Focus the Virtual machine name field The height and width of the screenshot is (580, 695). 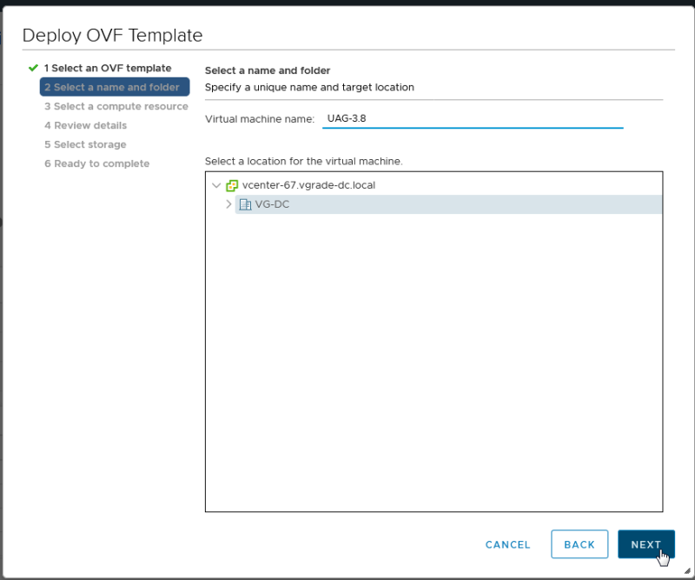click(x=473, y=118)
